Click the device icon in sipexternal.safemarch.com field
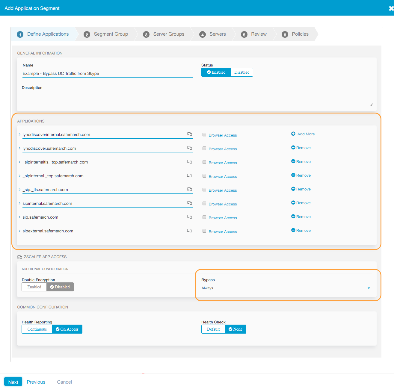Viewport: 394px width, 389px height. (x=189, y=231)
